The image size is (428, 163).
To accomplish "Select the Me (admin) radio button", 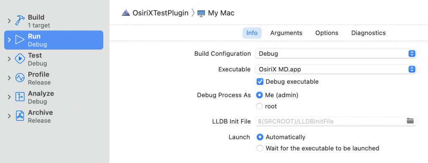I will (x=260, y=95).
